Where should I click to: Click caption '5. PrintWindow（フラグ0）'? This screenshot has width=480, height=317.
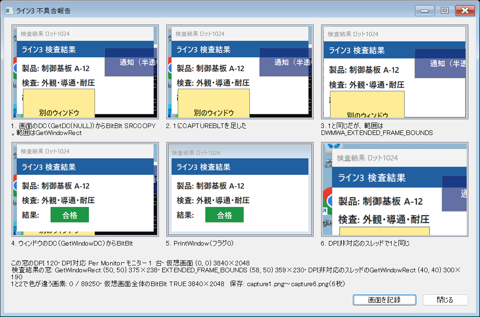(x=200, y=243)
